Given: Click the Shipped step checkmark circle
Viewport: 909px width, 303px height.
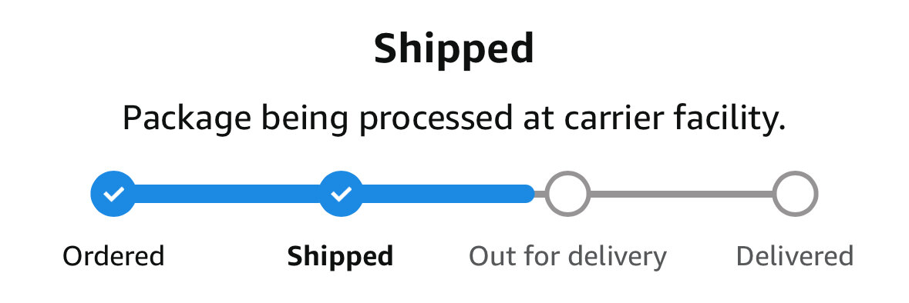Looking at the screenshot, I should (342, 194).
